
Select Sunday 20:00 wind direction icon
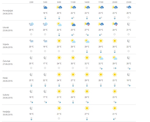coord(115,119)
